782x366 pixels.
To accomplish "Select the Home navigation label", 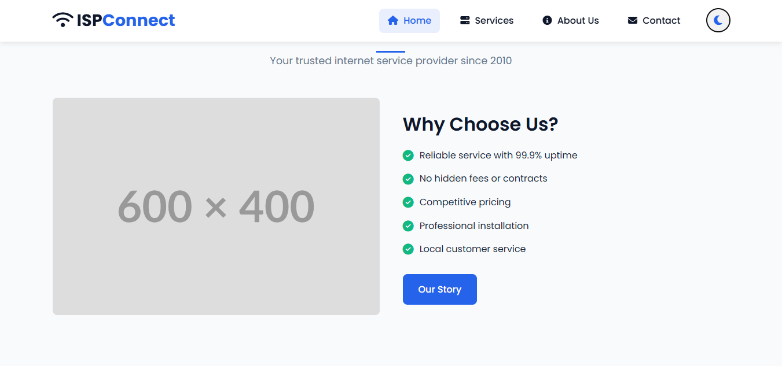I will (417, 21).
